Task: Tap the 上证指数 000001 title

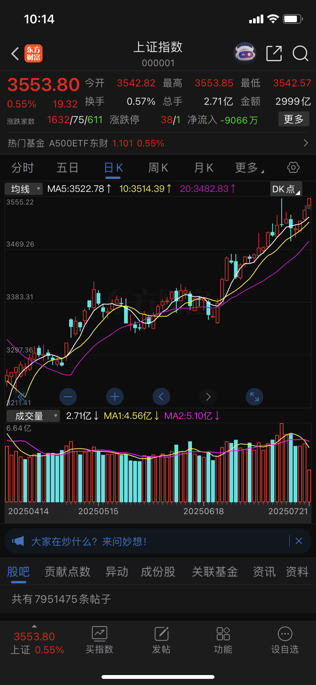Action: coord(158,54)
